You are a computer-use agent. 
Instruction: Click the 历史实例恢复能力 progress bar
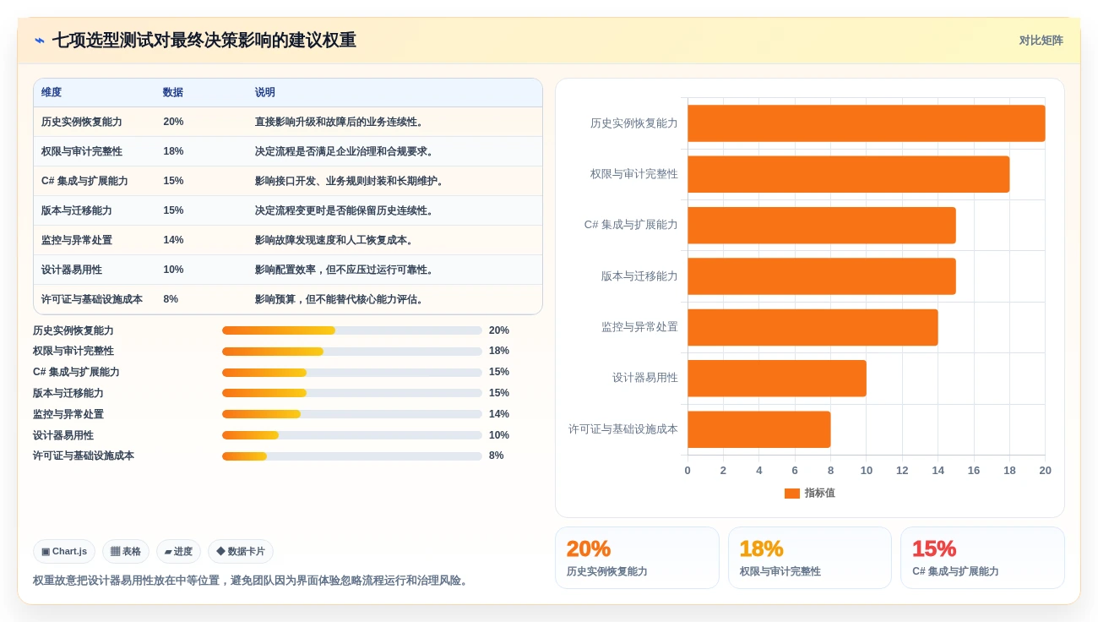point(352,330)
